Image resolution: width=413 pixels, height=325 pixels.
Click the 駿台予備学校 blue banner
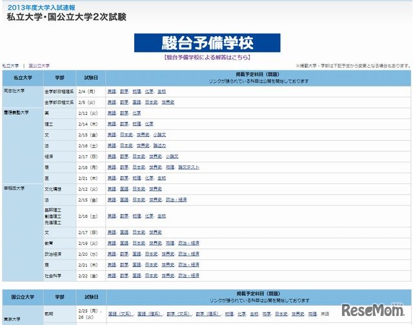[207, 43]
